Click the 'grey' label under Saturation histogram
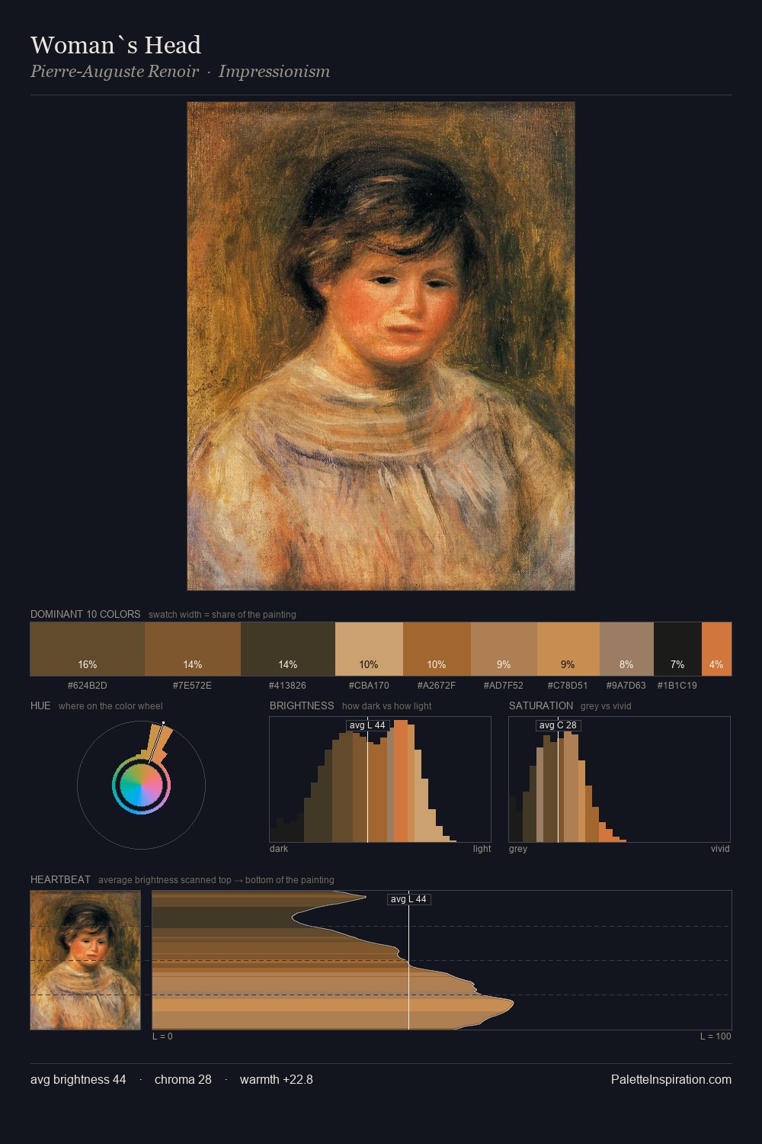762x1144 pixels. pos(518,849)
